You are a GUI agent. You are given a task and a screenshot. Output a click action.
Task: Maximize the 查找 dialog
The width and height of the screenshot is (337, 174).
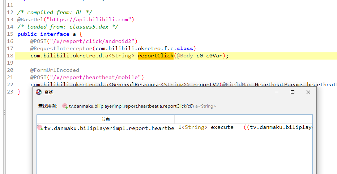292,92
